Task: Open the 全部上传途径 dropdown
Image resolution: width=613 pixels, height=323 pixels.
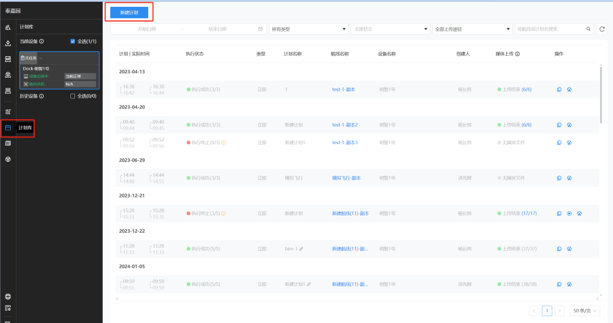Action: tap(472, 29)
